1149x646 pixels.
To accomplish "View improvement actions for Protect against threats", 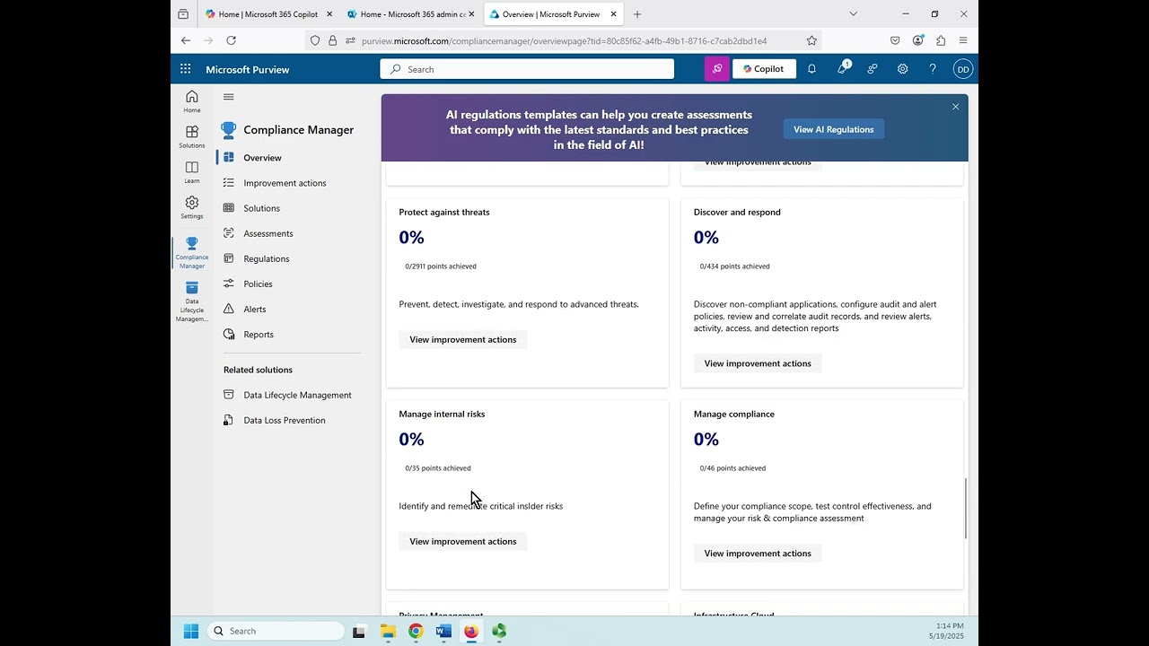I will click(x=463, y=339).
